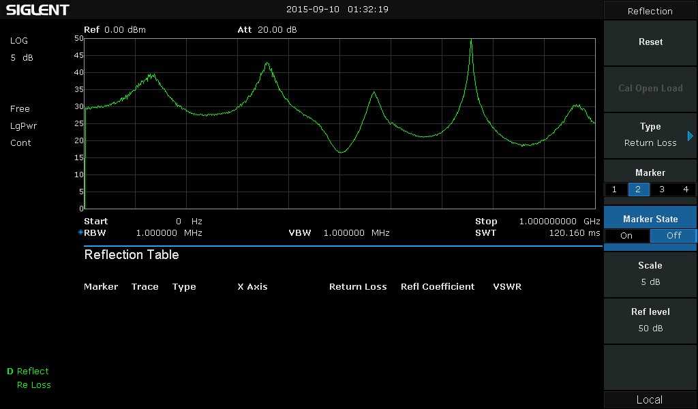Click the SIGLENT logo
698x409 pixels.
pos(38,10)
